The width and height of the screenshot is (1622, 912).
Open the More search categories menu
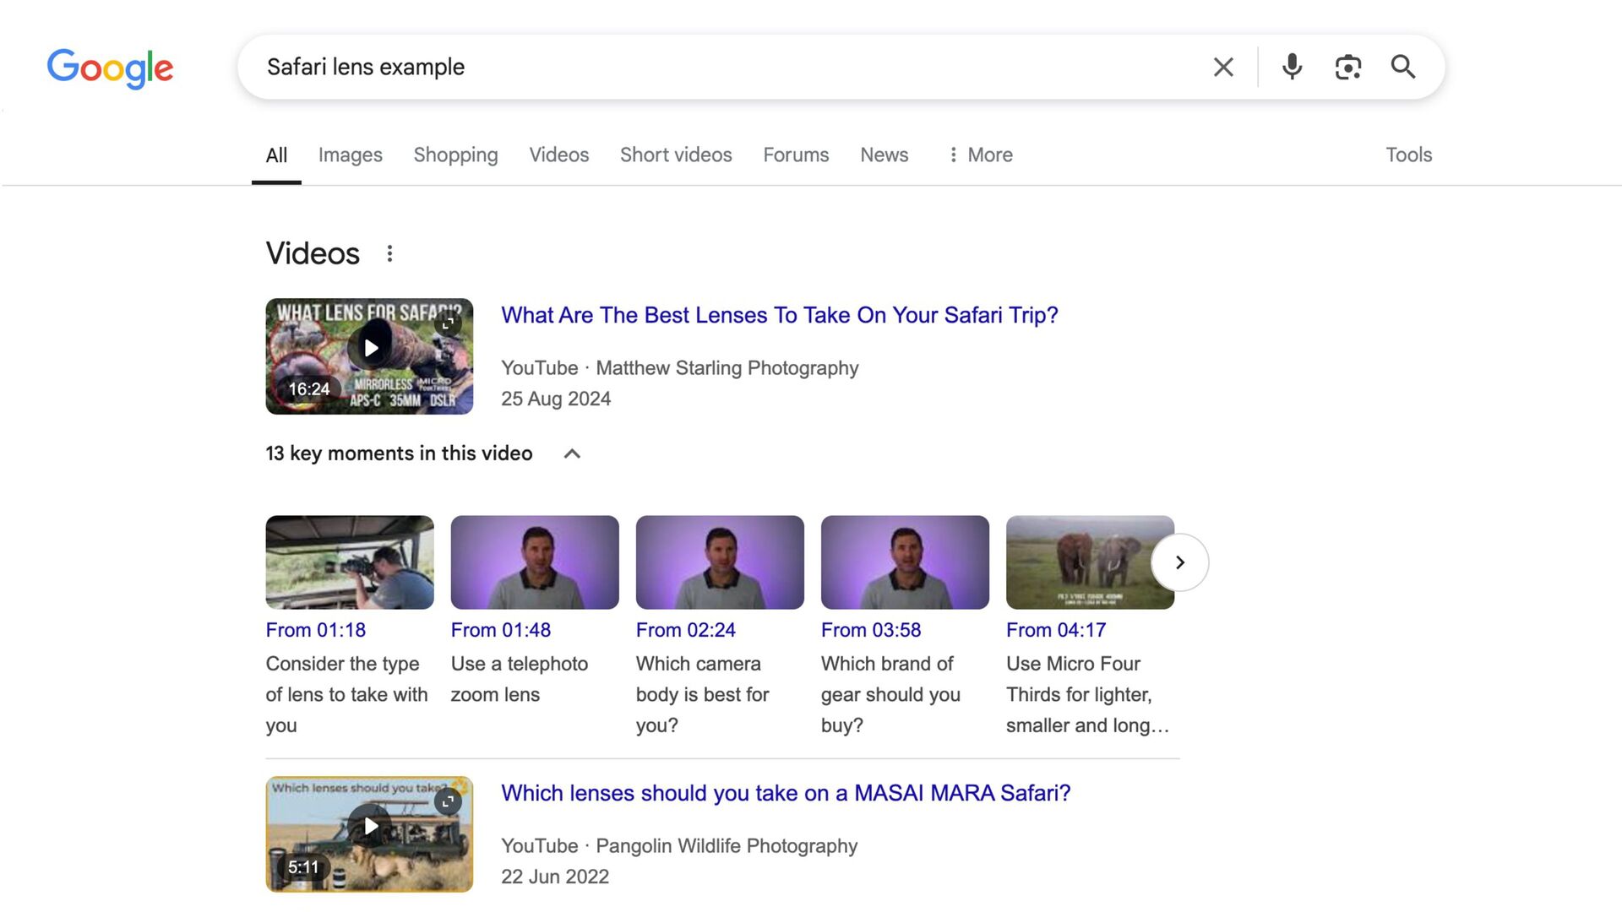pyautogui.click(x=980, y=155)
